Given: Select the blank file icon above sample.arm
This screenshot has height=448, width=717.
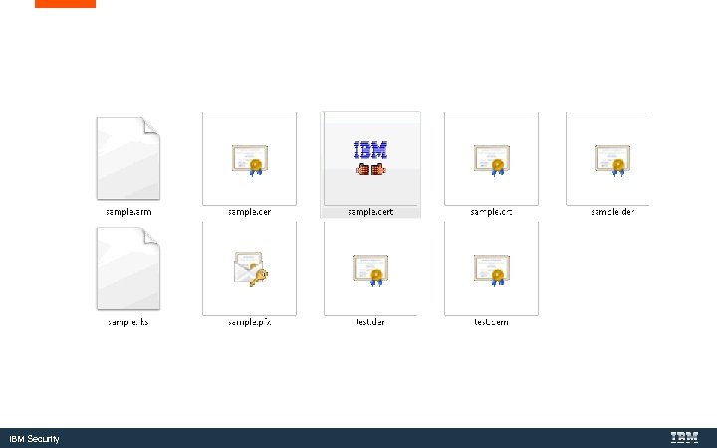Looking at the screenshot, I should 128,158.
